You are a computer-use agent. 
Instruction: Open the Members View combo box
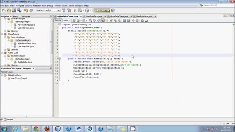coord(26,72)
